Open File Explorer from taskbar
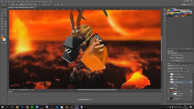This screenshot has width=194, height=109. [x=17, y=107]
